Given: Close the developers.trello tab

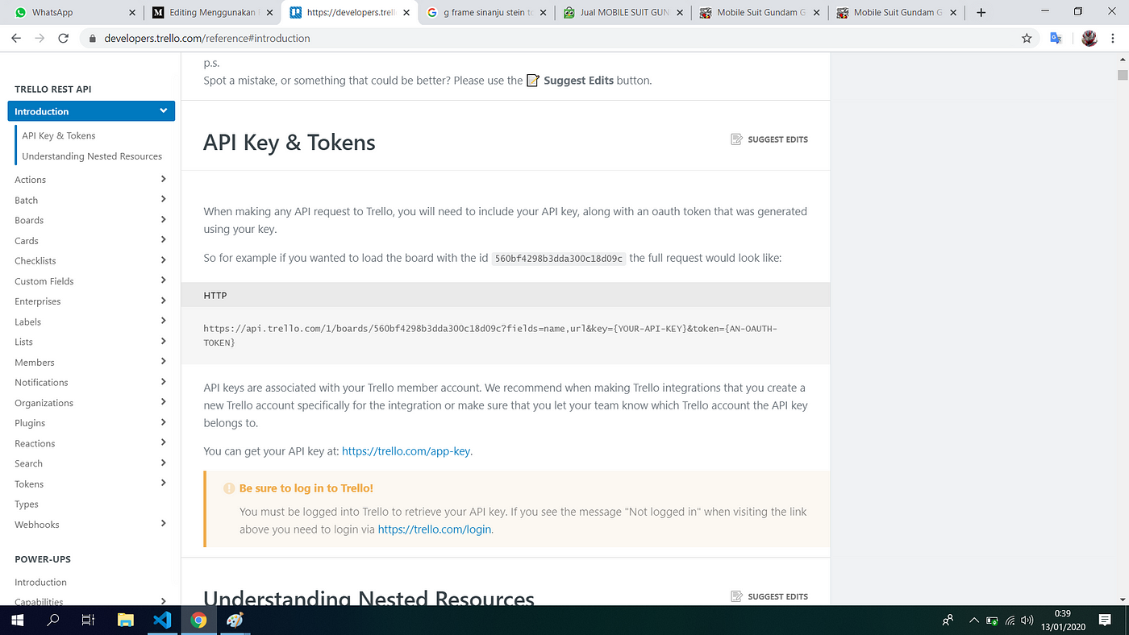Looking at the screenshot, I should pyautogui.click(x=406, y=13).
